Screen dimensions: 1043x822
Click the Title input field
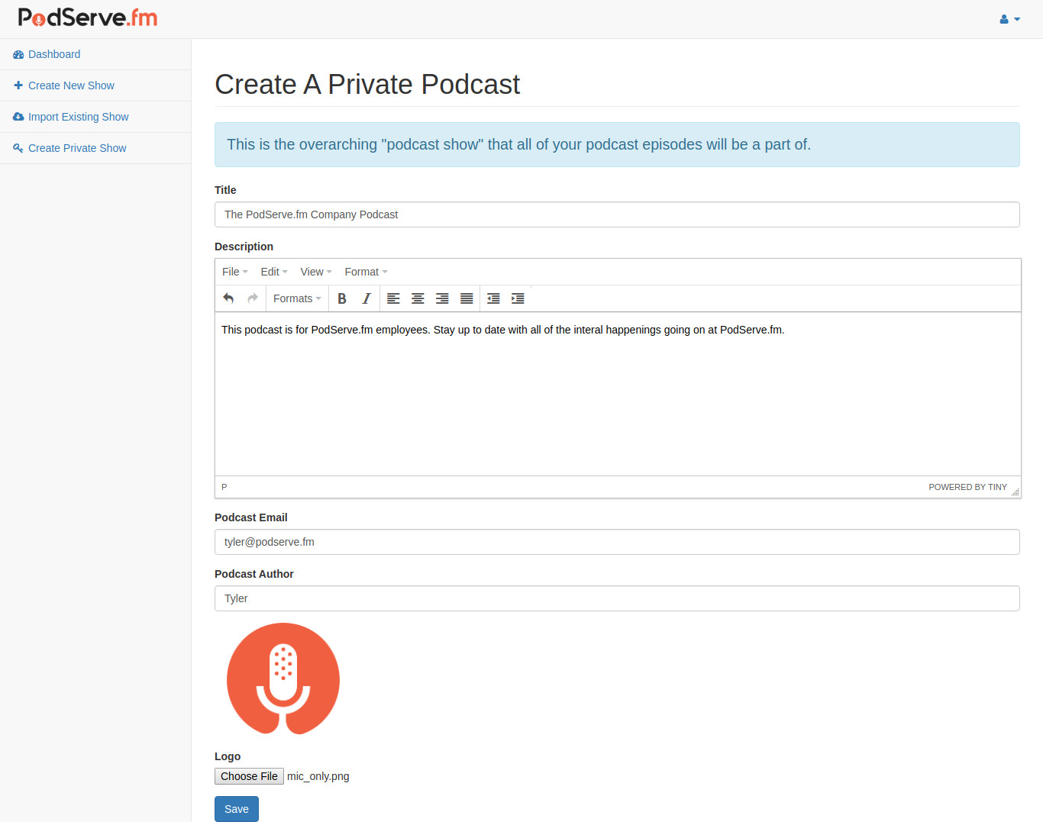(x=617, y=214)
